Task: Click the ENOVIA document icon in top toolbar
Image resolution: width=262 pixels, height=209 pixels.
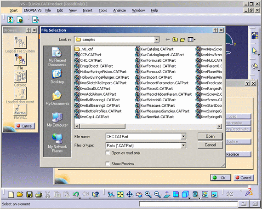Action: [x=20, y=20]
